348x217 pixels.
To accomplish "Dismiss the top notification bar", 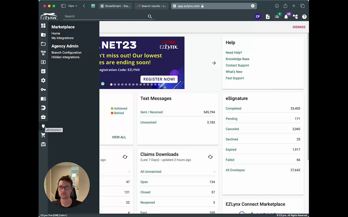I will (x=299, y=27).
